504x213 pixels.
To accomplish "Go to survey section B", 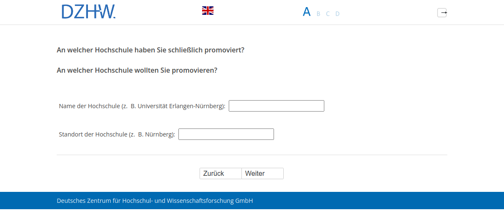I will click(318, 14).
